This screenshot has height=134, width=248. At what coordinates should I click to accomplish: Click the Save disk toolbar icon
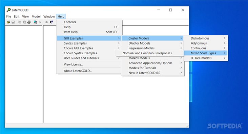click(x=13, y=22)
